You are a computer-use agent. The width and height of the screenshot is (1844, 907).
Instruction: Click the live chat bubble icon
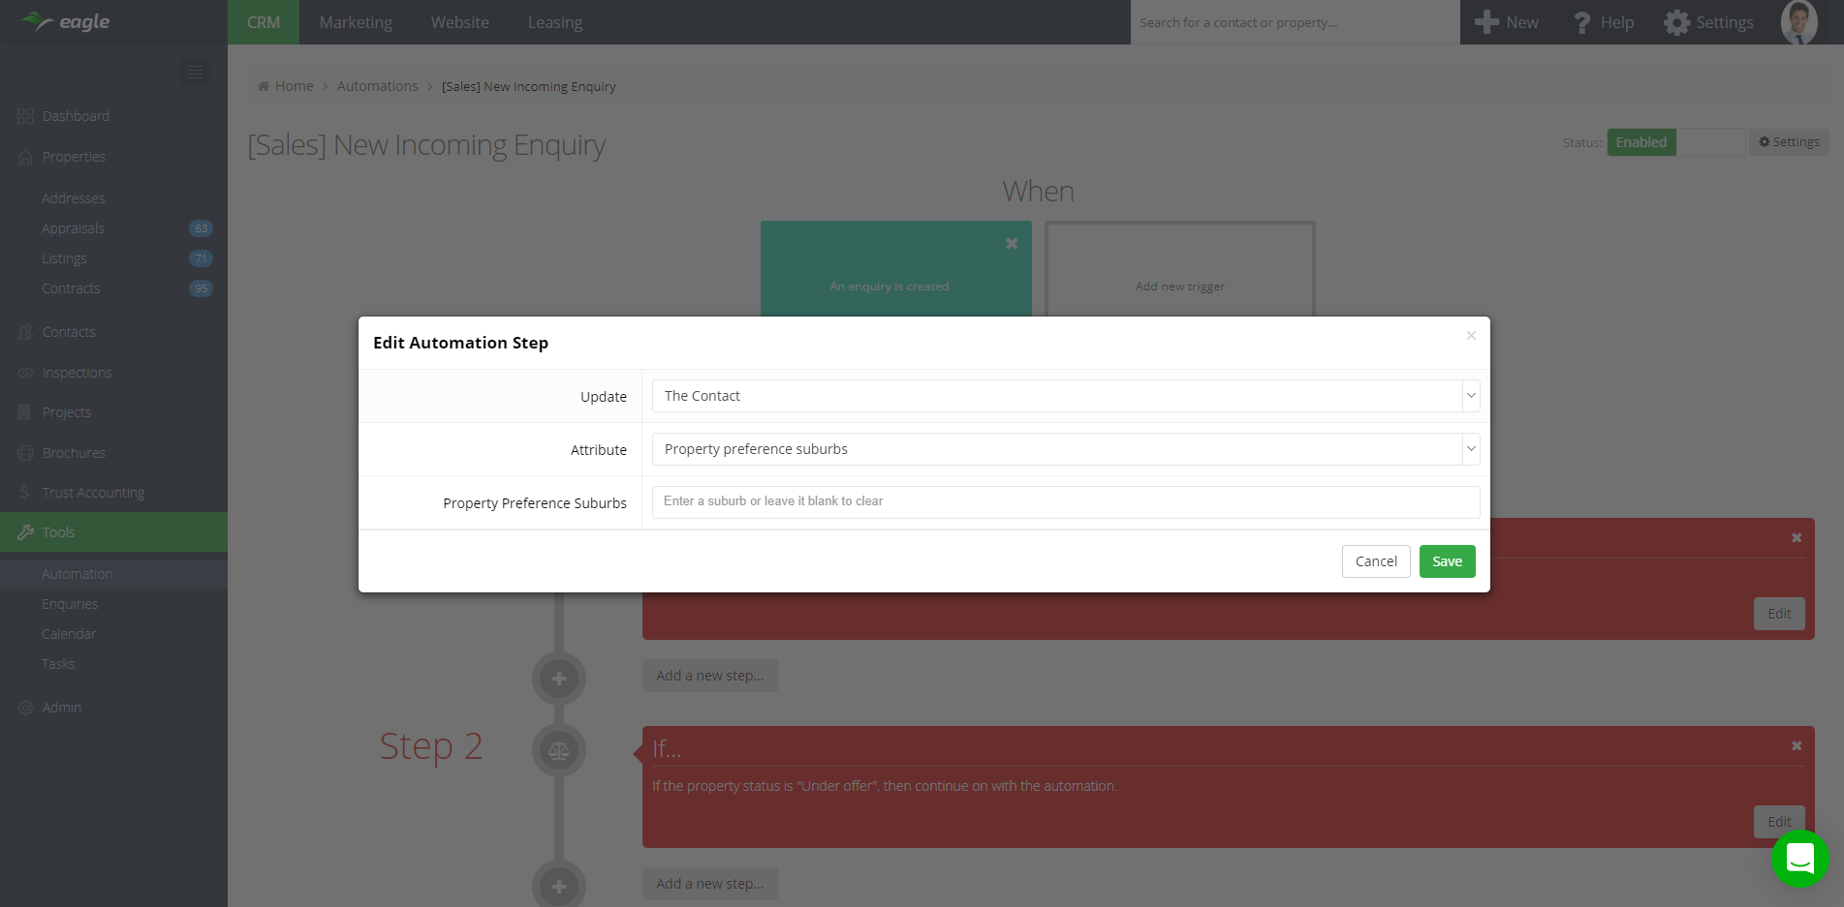click(x=1799, y=859)
